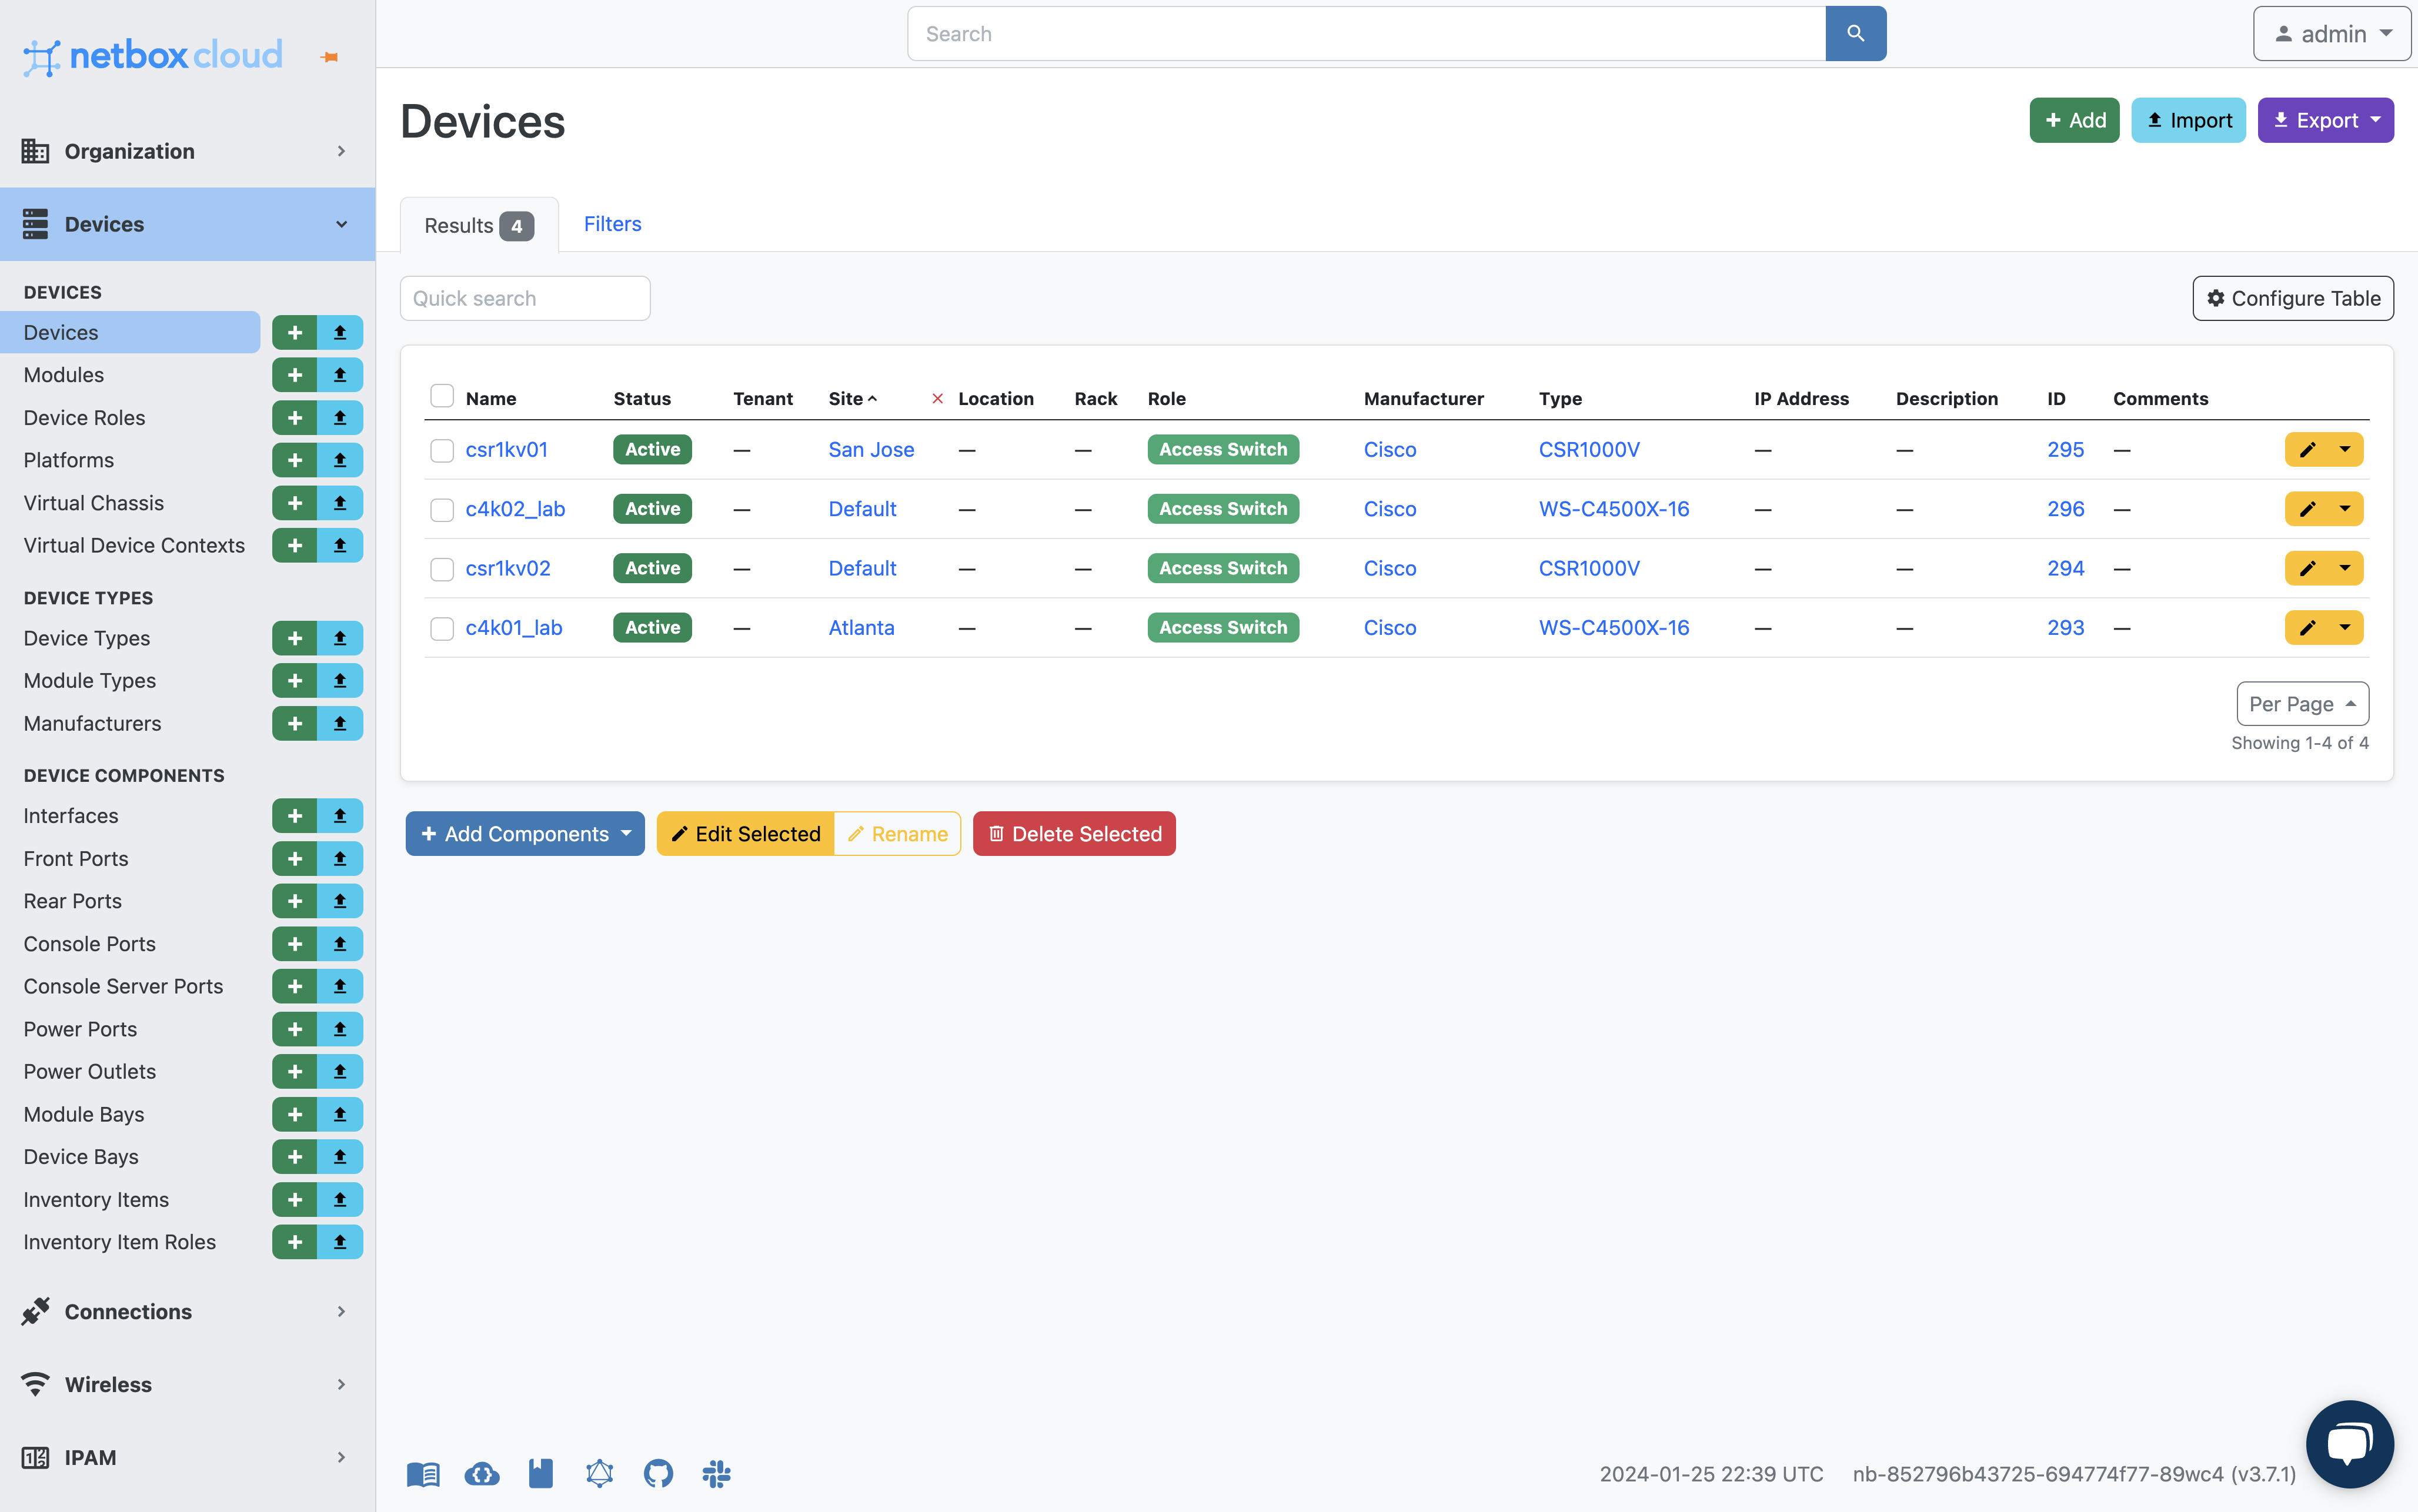The image size is (2418, 1512).
Task: Open Inventory Item Roles in the sidebar
Action: [120, 1242]
